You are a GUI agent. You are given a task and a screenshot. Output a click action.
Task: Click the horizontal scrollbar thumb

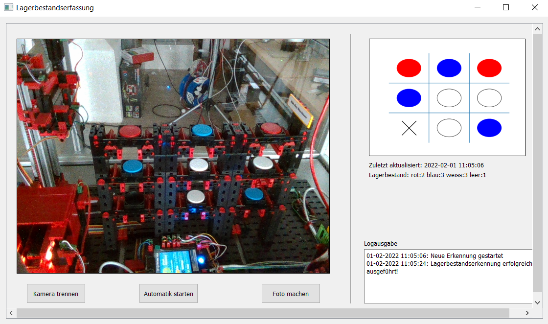[x=263, y=313]
